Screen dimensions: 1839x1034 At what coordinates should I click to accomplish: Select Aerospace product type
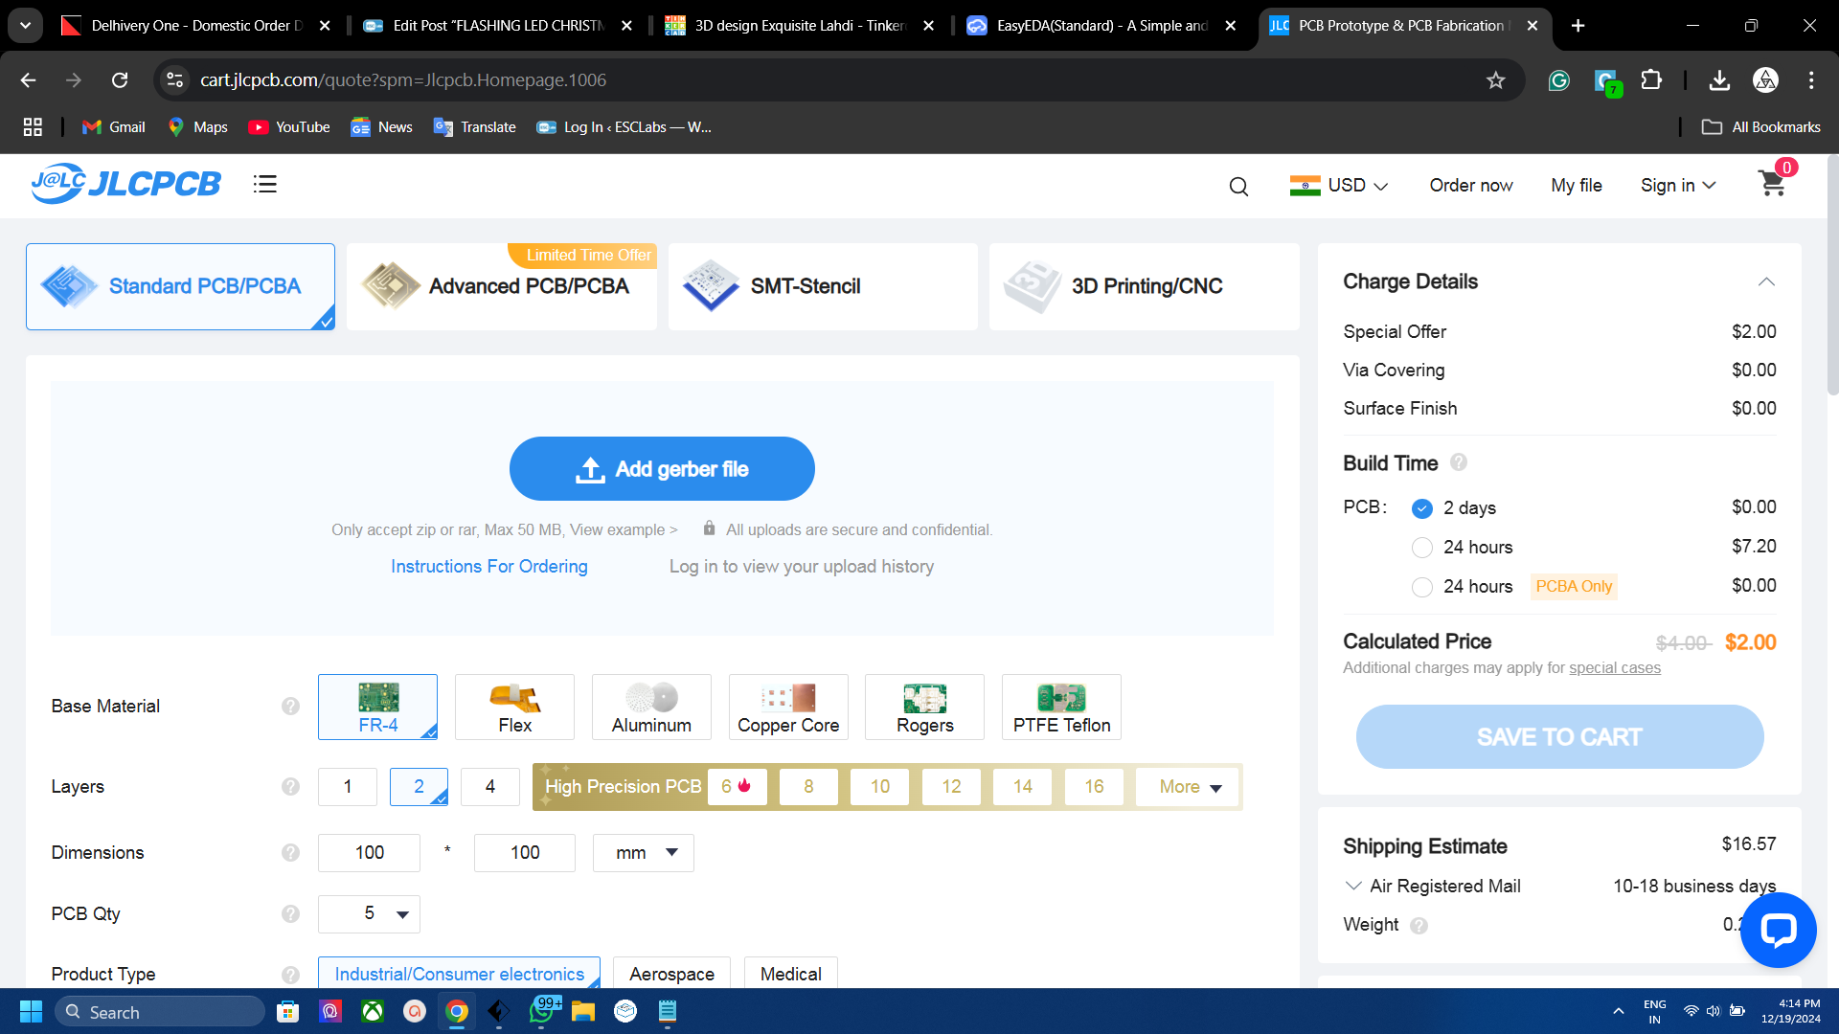pyautogui.click(x=671, y=974)
